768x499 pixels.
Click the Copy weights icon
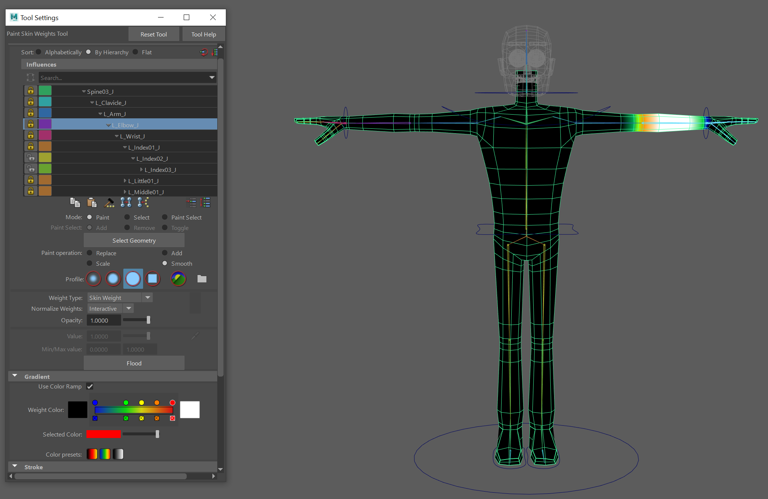click(x=75, y=202)
